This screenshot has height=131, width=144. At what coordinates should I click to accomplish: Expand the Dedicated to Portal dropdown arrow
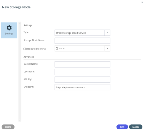(x=107, y=48)
